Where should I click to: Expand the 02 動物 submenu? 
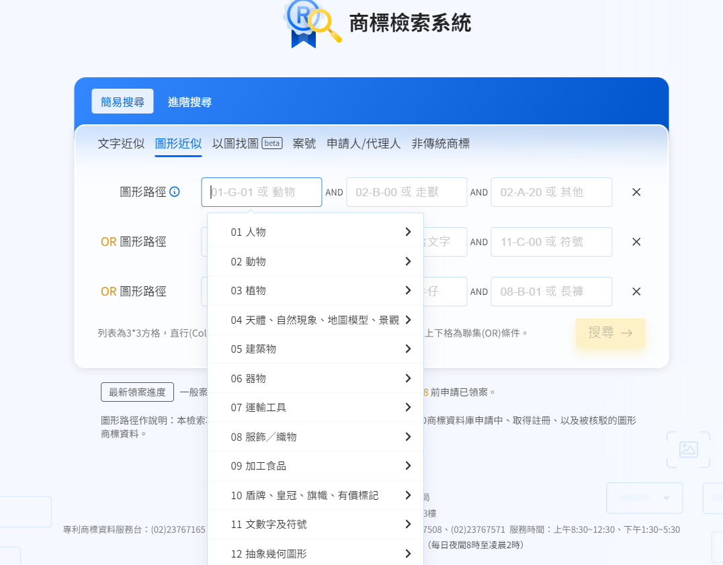tap(408, 261)
